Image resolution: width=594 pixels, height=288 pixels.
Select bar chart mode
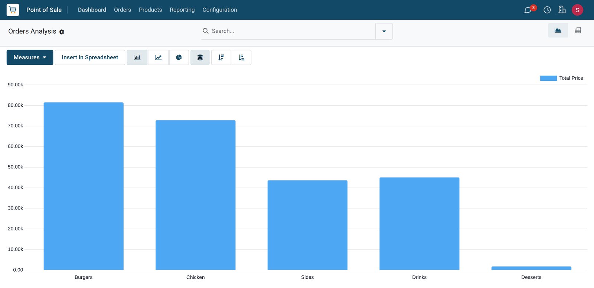[x=137, y=57]
